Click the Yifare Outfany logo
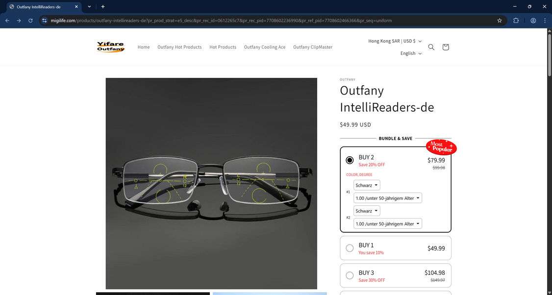Viewport: 552px width, 295px height. point(110,47)
